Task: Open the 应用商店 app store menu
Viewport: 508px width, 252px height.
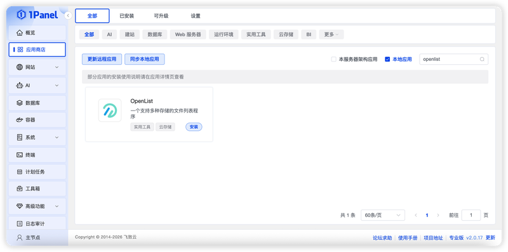Action: pos(37,50)
